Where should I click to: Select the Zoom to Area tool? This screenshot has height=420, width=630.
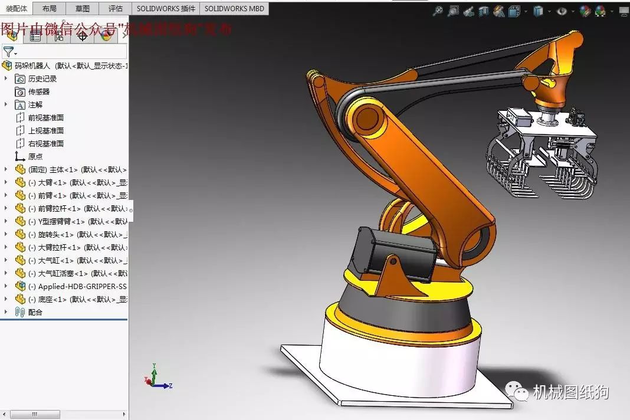click(x=453, y=11)
